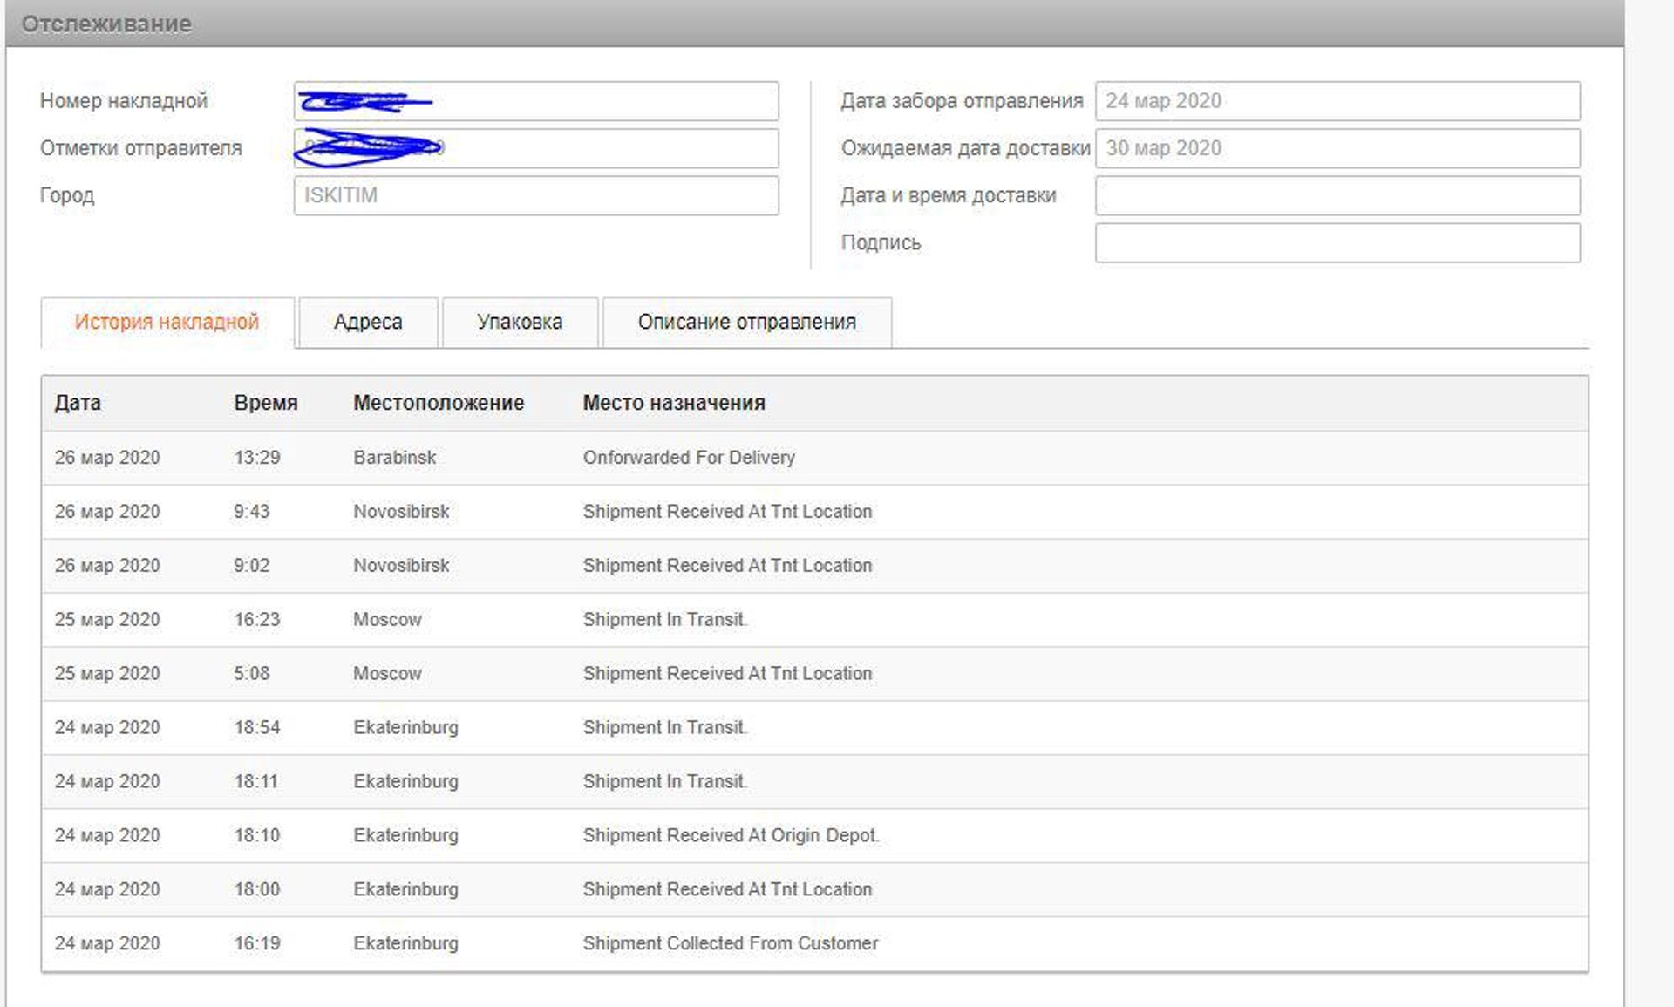Click the 26 мар 2020 date in 13:29 row

pos(107,458)
